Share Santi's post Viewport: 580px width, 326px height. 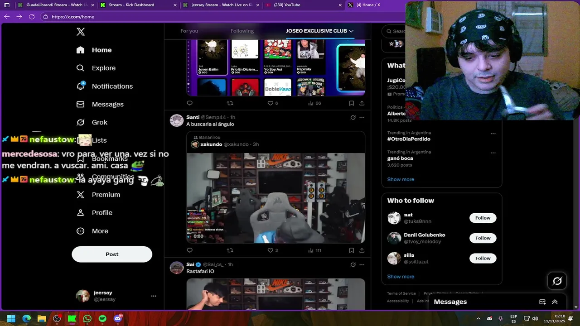pos(362,250)
